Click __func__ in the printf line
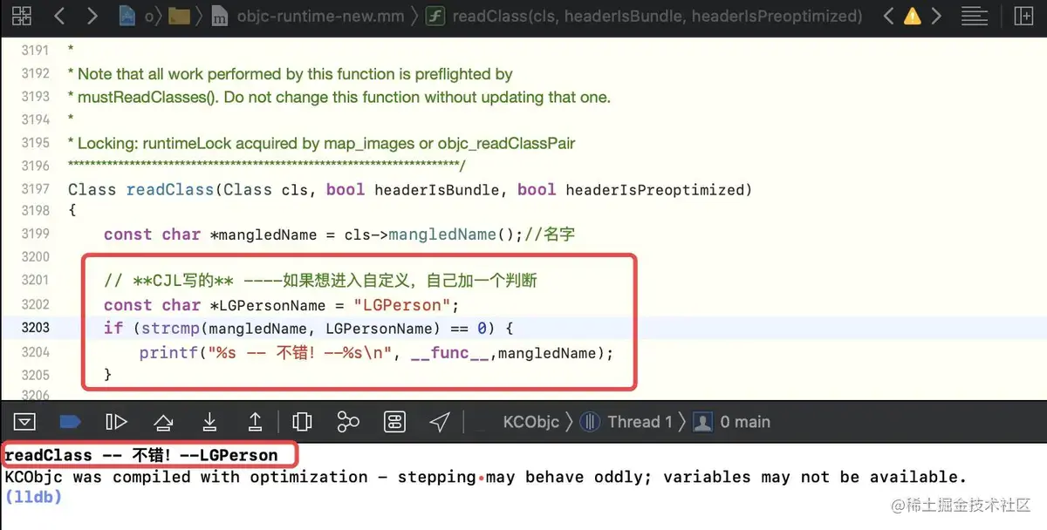This screenshot has height=530, width=1047. tap(448, 352)
